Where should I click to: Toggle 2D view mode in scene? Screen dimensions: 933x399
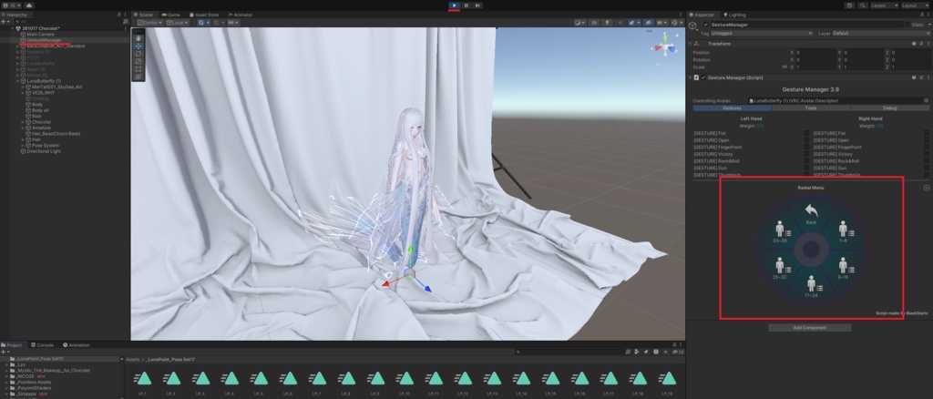pos(594,23)
